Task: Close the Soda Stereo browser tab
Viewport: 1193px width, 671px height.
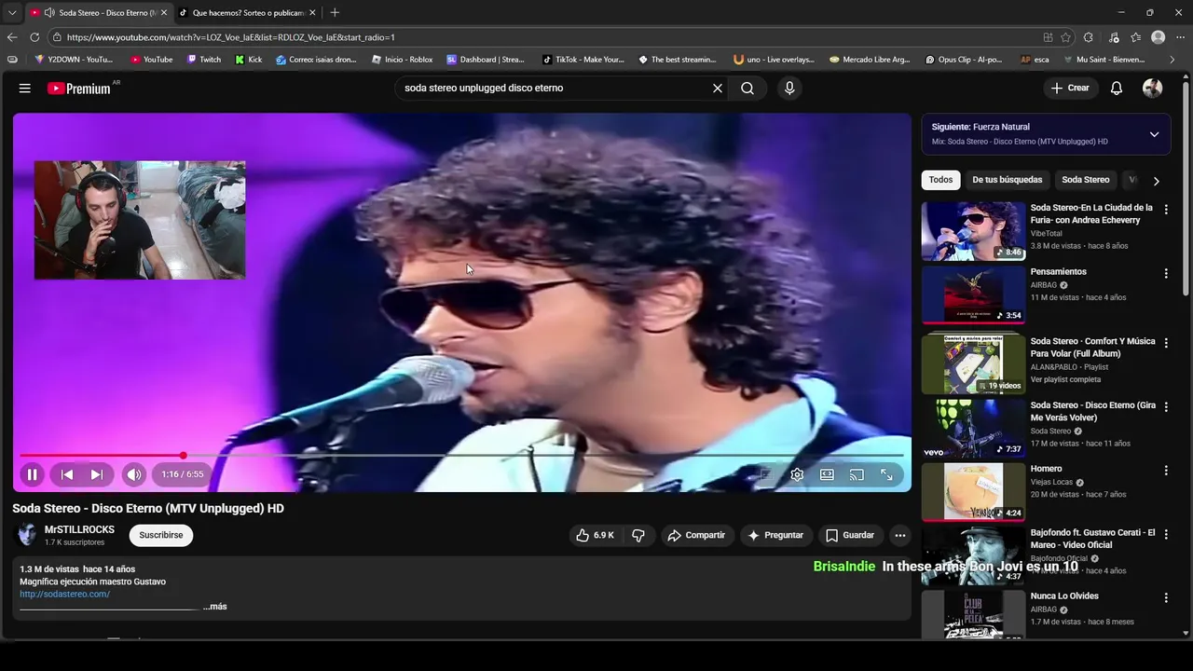Action: 164,12
